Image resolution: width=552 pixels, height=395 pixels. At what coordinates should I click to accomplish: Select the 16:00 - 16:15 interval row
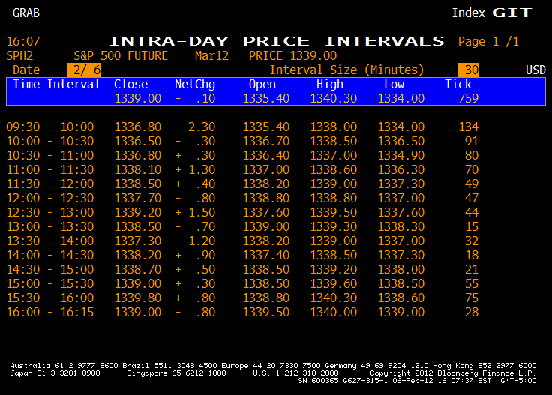pyautogui.click(x=50, y=311)
